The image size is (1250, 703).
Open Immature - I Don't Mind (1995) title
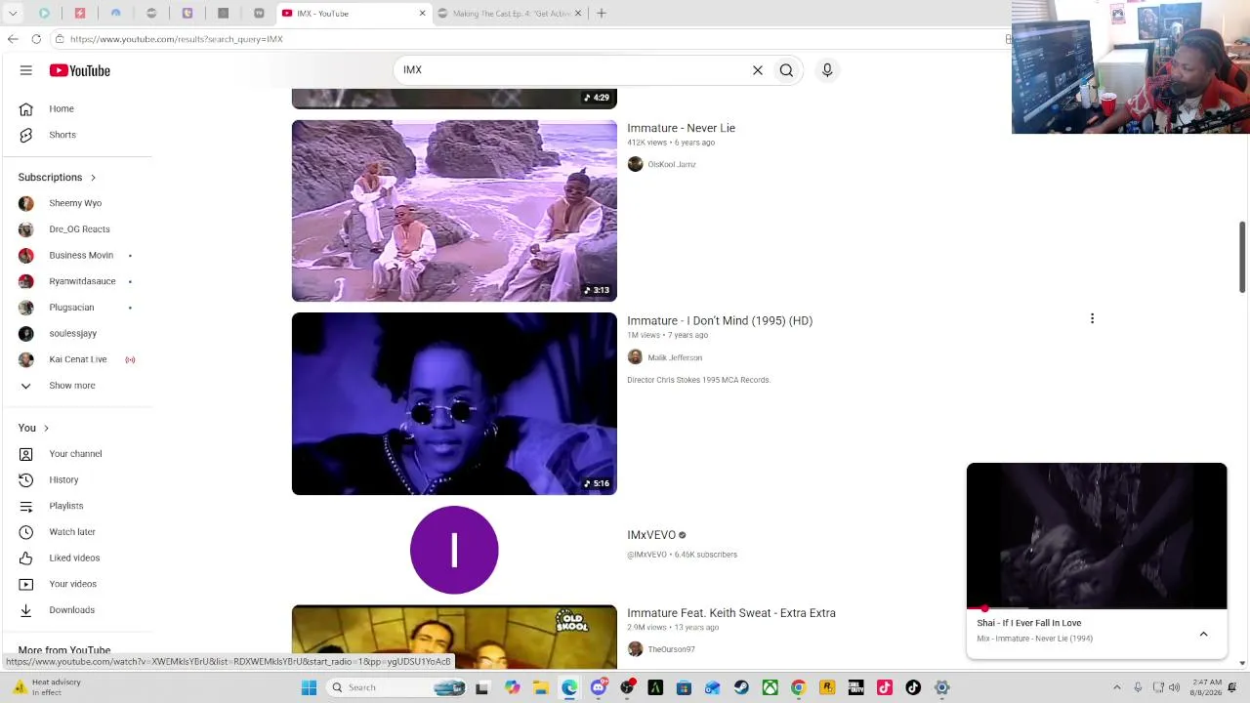click(720, 320)
